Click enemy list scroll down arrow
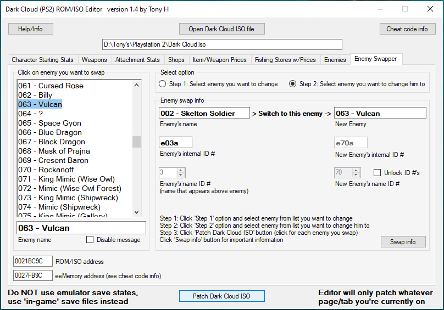This screenshot has height=310, width=444. [x=136, y=212]
